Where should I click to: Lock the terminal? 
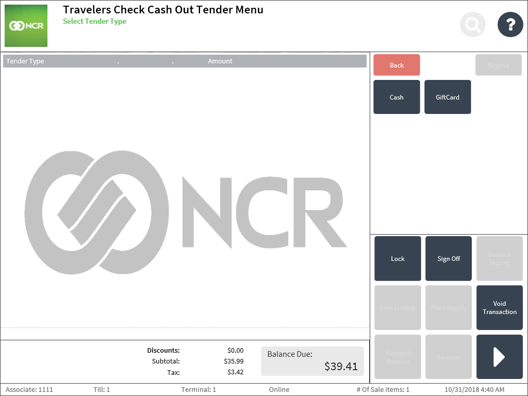(398, 259)
